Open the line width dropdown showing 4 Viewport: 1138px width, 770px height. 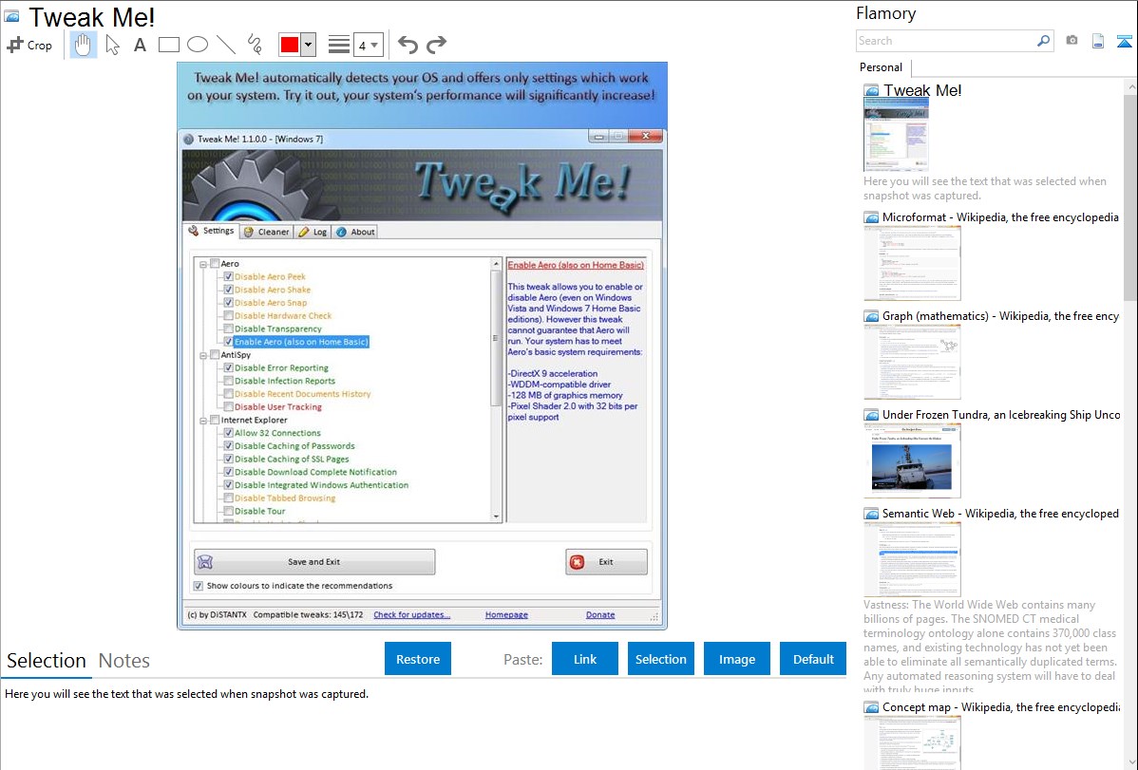coord(368,45)
